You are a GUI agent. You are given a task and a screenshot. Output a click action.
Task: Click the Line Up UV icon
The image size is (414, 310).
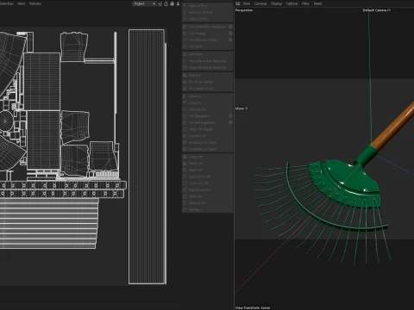coord(185,109)
